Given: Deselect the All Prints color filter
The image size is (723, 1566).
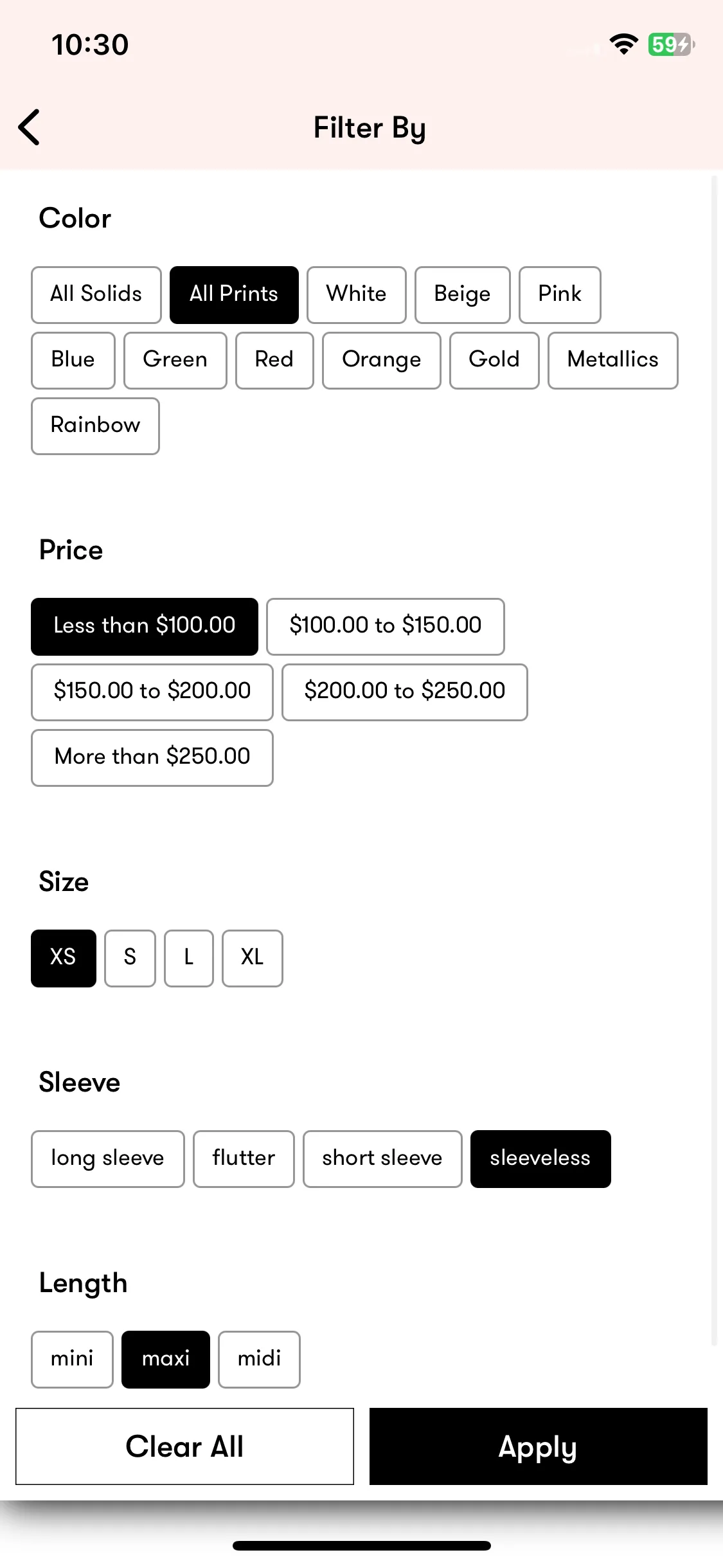Looking at the screenshot, I should tap(234, 294).
